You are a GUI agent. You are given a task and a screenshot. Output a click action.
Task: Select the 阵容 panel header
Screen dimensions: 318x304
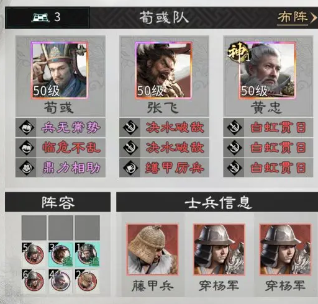(x=58, y=202)
